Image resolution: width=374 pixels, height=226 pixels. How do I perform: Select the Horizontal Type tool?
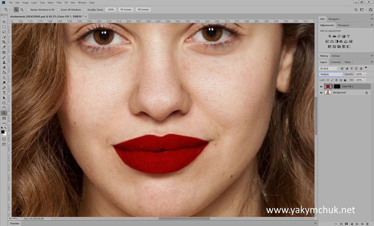[4, 93]
